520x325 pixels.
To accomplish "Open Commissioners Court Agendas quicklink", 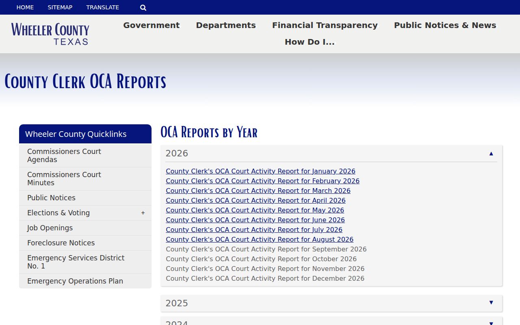I will click(x=85, y=156).
